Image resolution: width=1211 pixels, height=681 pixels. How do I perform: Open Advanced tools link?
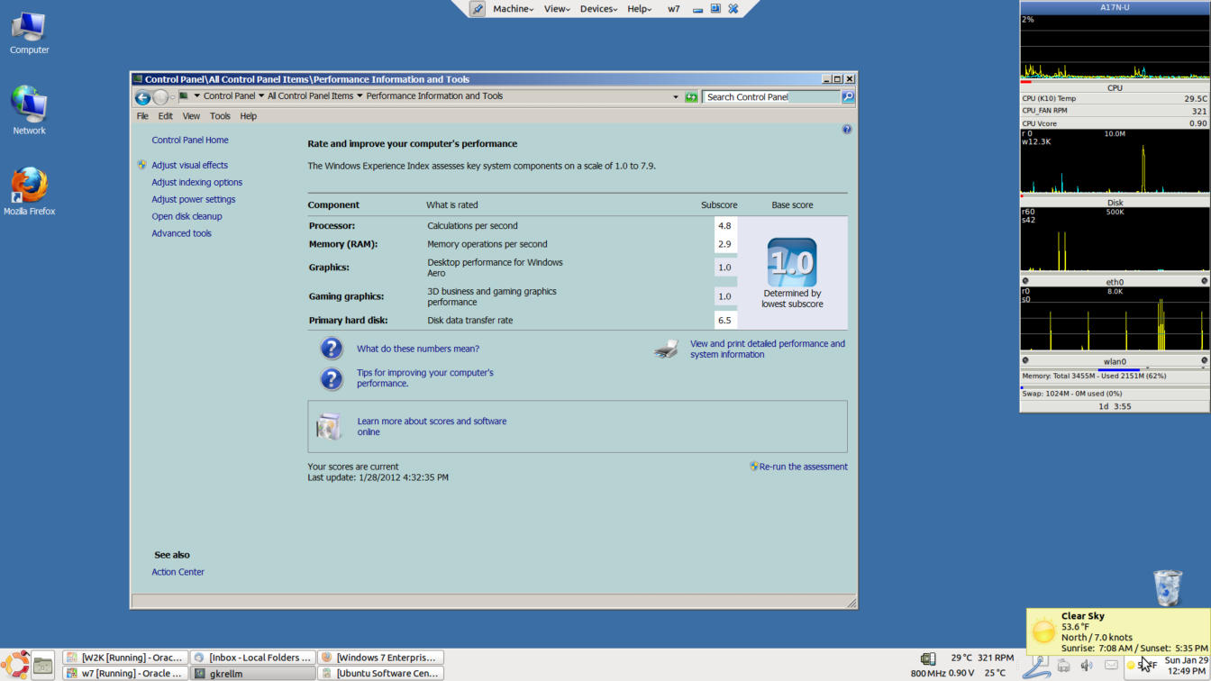point(182,234)
